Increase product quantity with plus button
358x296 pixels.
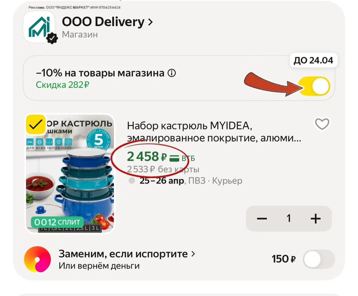tap(315, 219)
